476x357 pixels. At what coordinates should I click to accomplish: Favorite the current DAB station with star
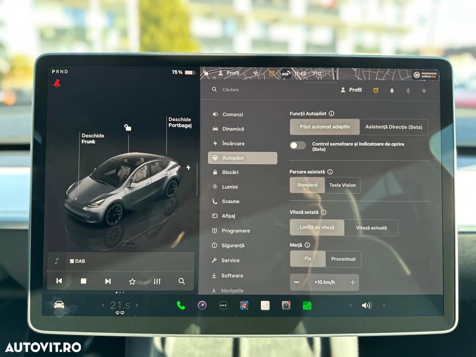[x=132, y=281]
